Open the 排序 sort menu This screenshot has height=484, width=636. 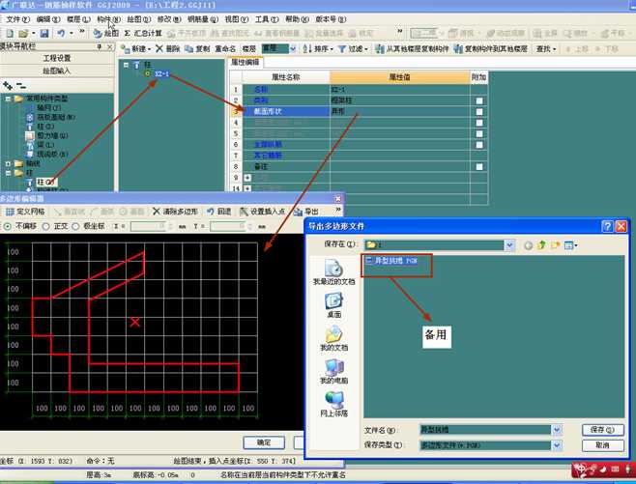tap(318, 49)
